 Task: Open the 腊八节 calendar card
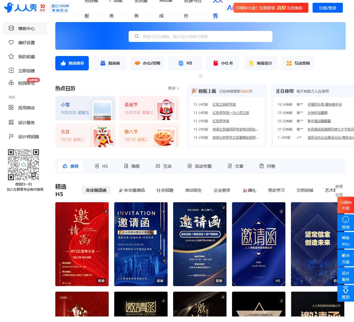149,135
